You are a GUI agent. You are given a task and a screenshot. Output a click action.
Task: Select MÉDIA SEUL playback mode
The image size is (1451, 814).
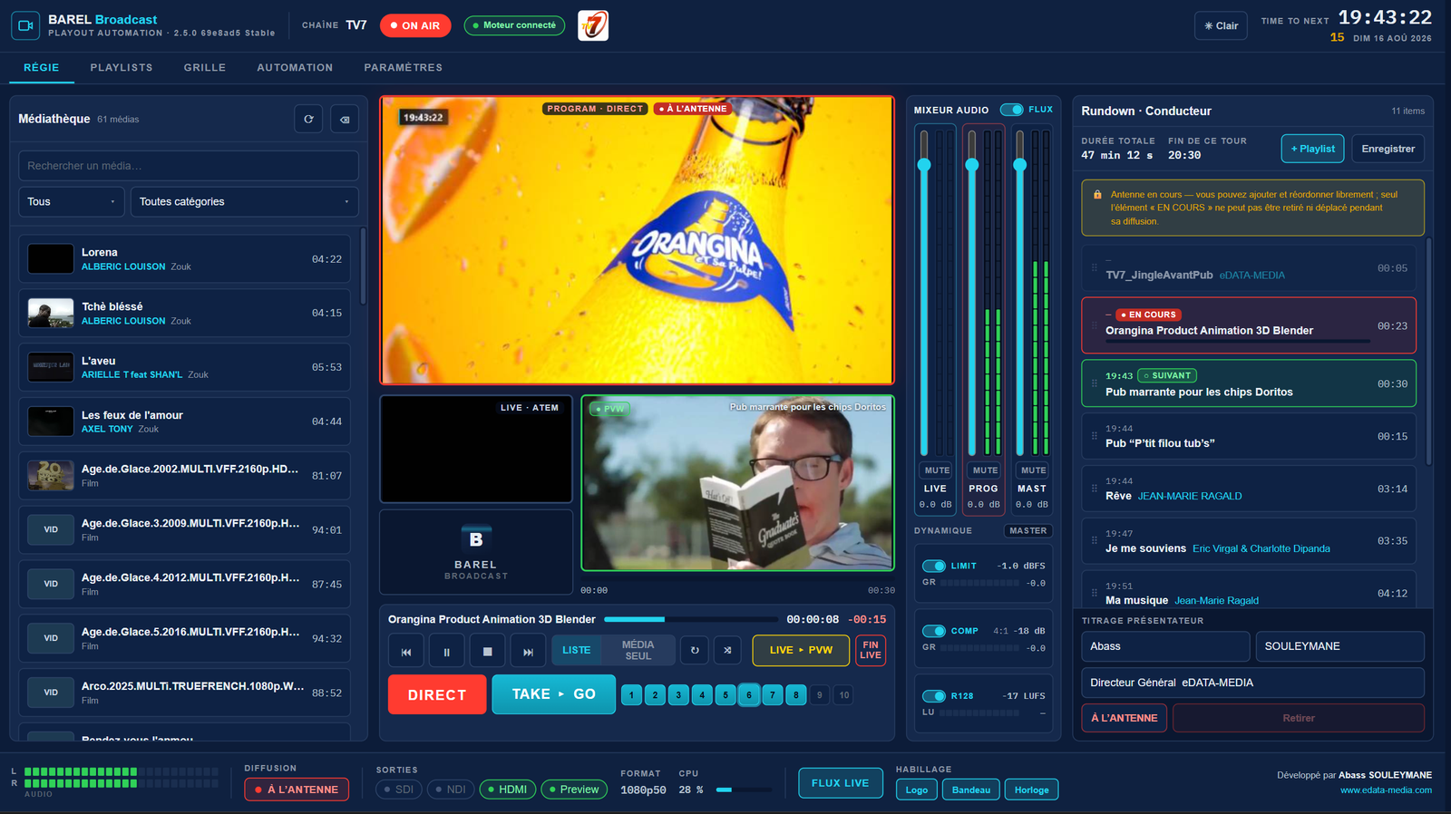pyautogui.click(x=638, y=650)
